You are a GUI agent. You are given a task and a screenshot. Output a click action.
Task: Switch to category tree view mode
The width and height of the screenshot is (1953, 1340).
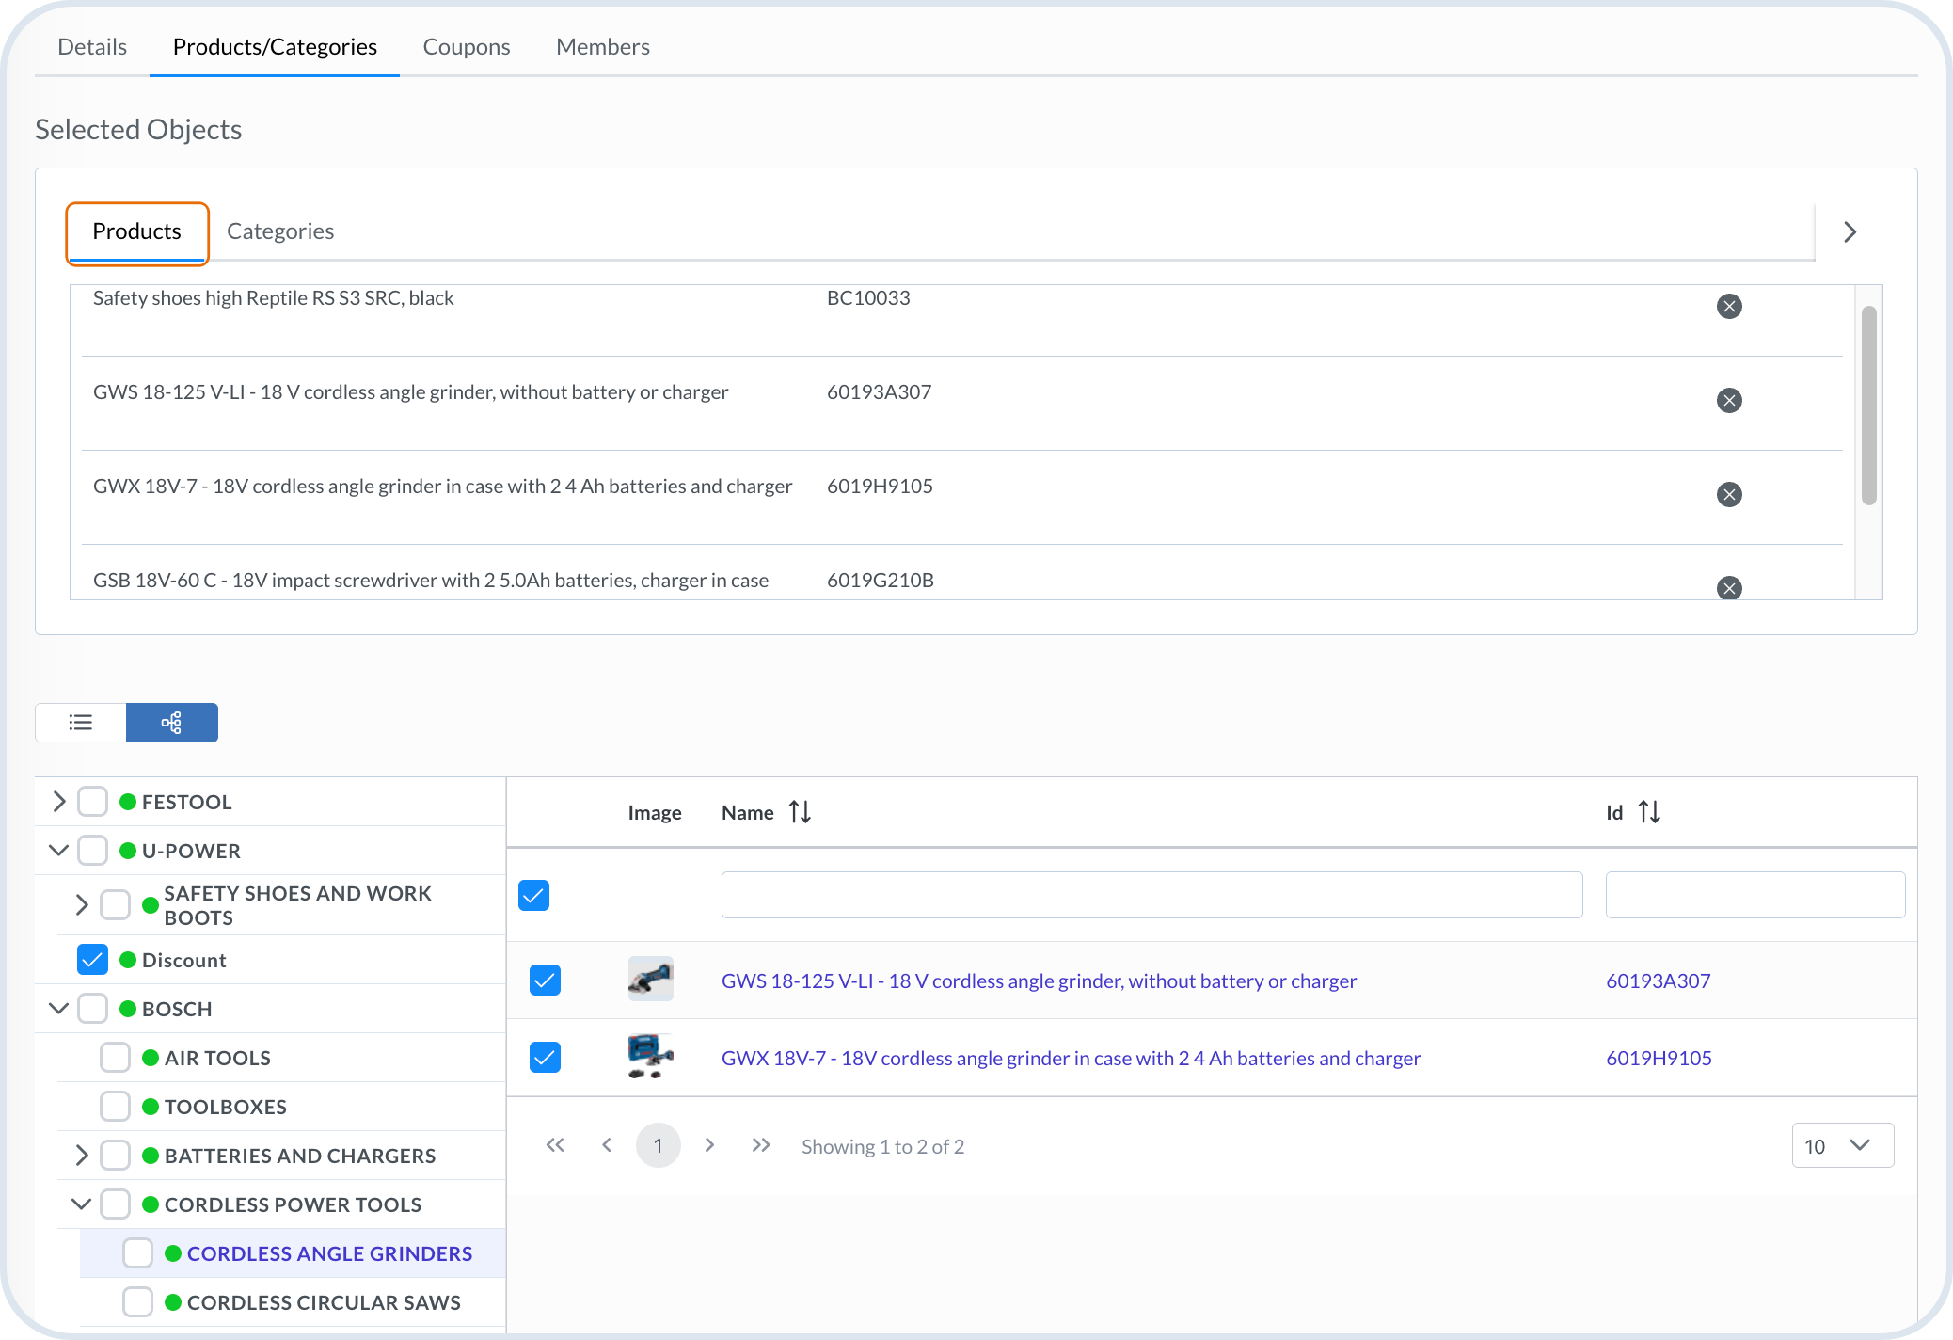(172, 723)
